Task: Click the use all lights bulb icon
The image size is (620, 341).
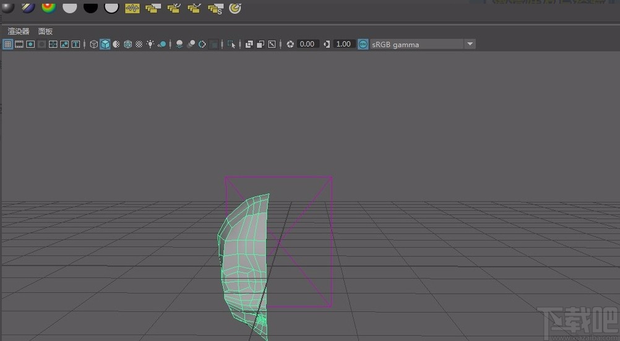Action: coord(150,44)
